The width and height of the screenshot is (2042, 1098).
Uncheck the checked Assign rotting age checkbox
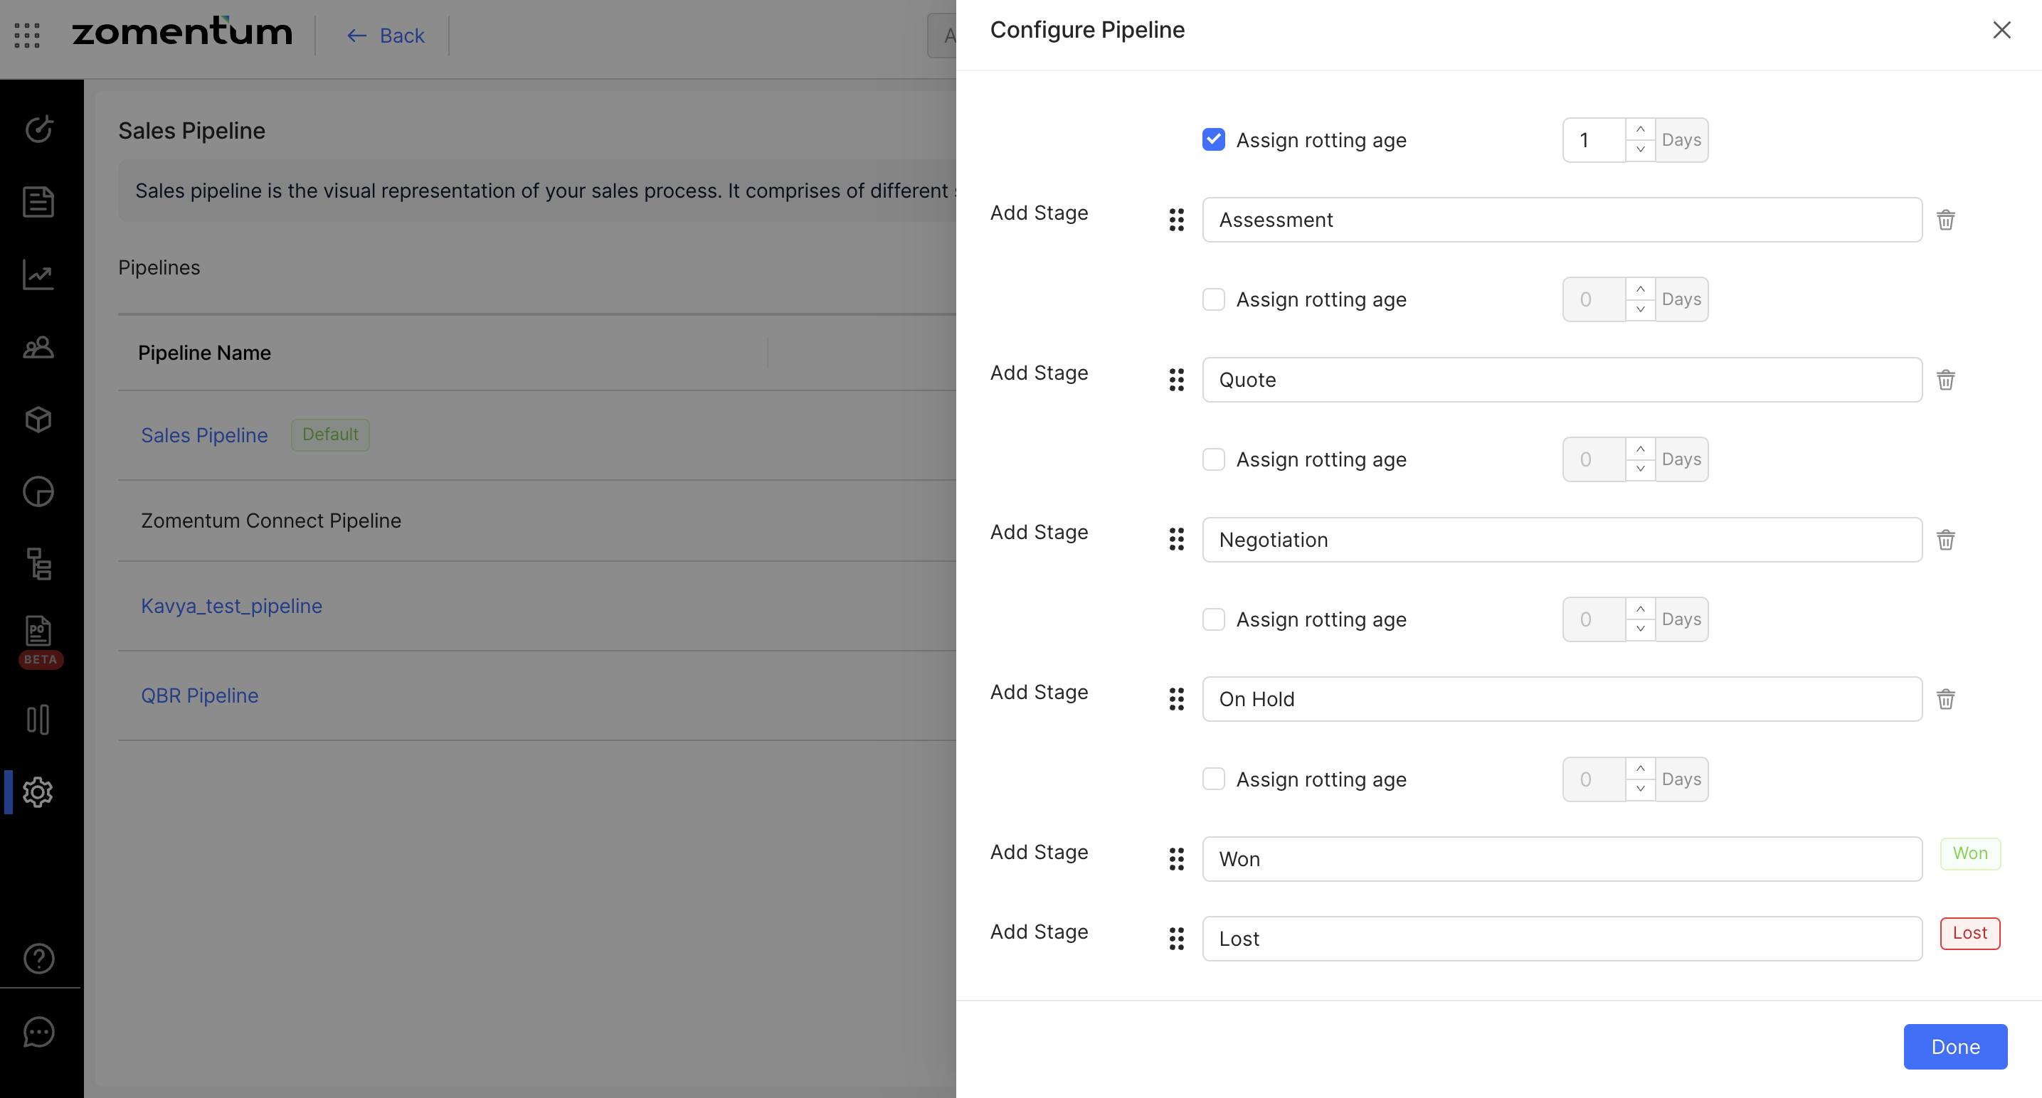1214,139
